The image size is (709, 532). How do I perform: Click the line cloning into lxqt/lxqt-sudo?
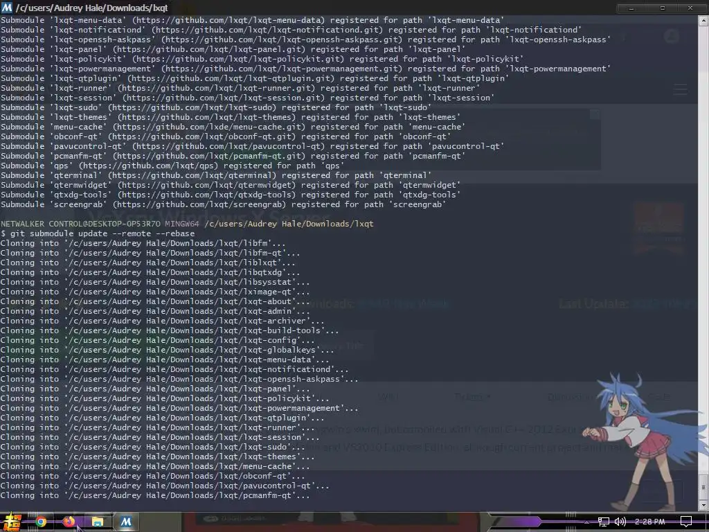(x=153, y=447)
